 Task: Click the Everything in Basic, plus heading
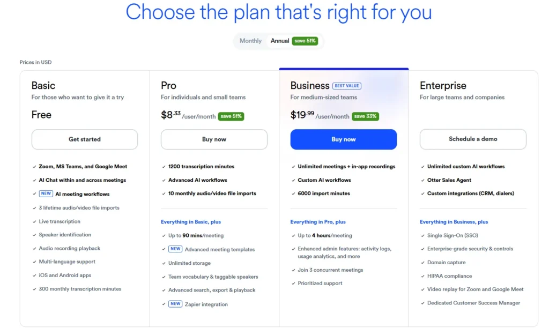[191, 222]
